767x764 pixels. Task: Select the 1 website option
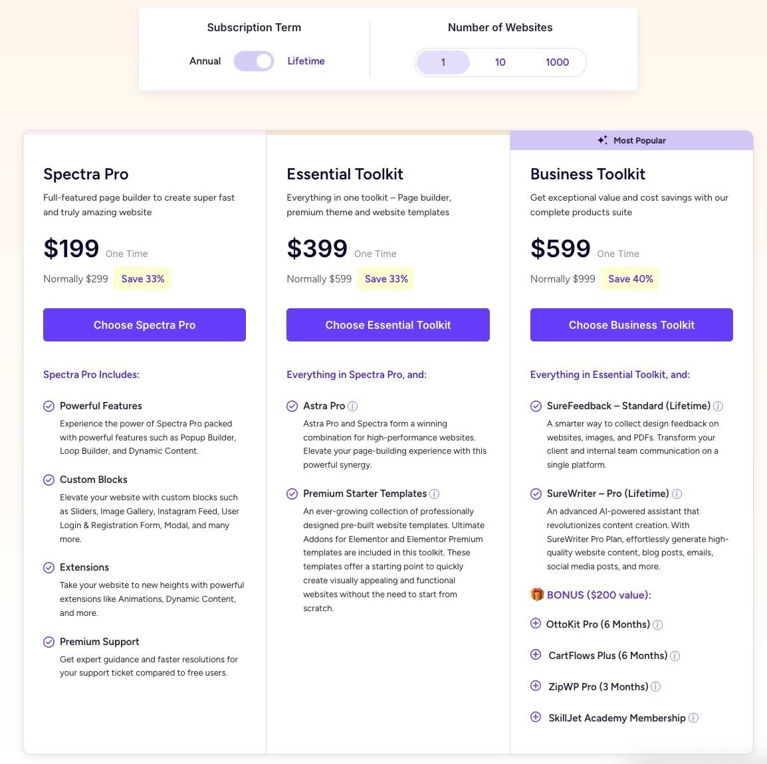pos(443,62)
